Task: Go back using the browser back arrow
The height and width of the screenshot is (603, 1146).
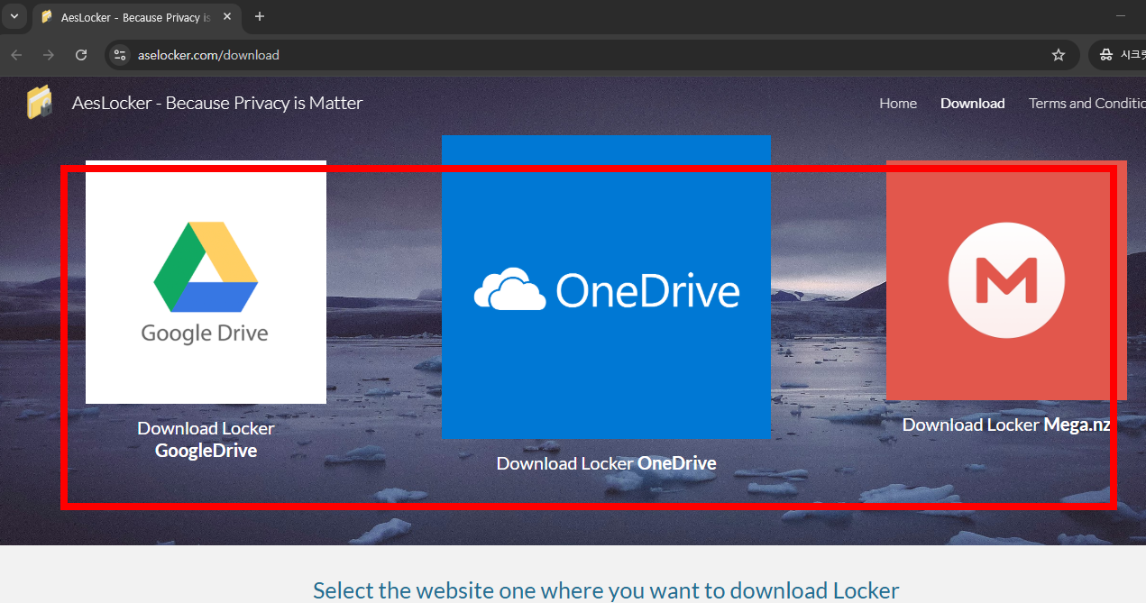Action: pos(16,55)
